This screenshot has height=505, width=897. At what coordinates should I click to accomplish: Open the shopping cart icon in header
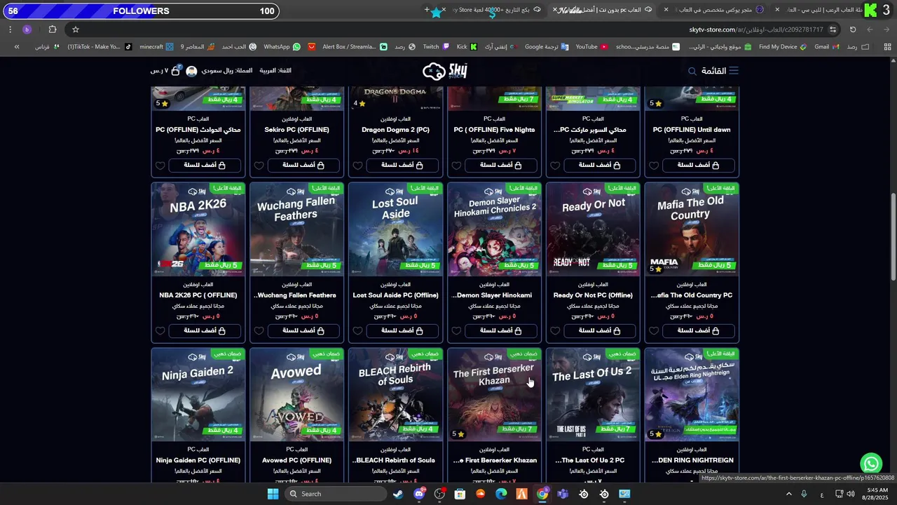click(175, 71)
